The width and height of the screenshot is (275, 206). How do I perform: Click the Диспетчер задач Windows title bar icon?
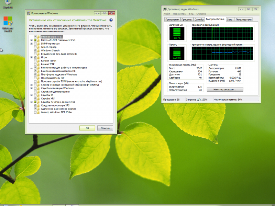point(165,9)
